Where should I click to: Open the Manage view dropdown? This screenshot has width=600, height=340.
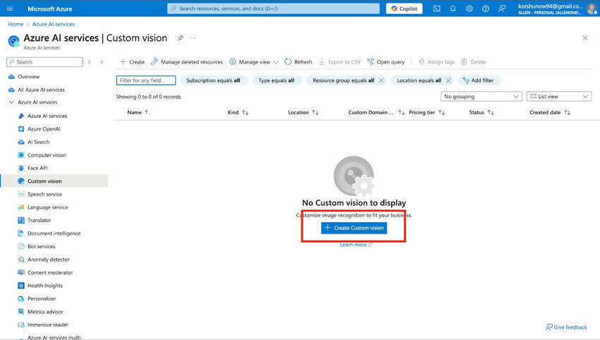253,62
